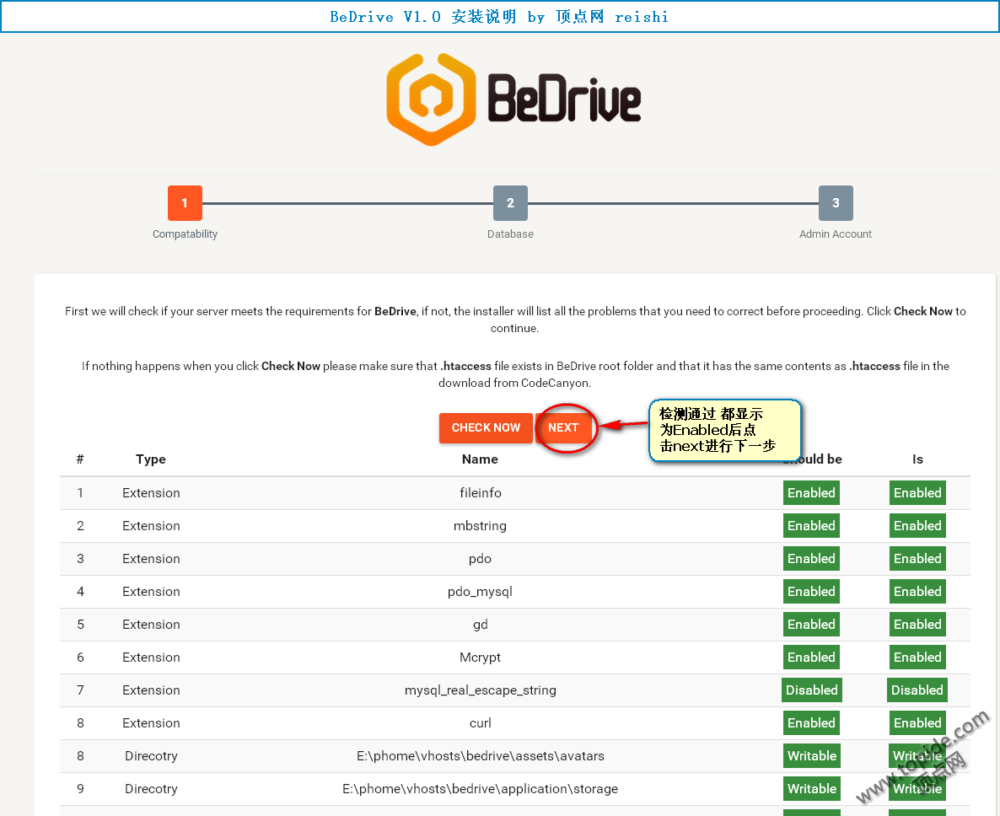Click row number 1 cell
This screenshot has height=816, width=1000.
click(80, 493)
